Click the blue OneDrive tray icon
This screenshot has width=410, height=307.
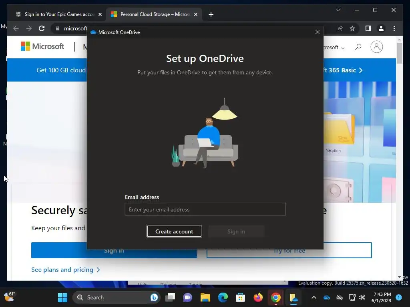[327, 297]
